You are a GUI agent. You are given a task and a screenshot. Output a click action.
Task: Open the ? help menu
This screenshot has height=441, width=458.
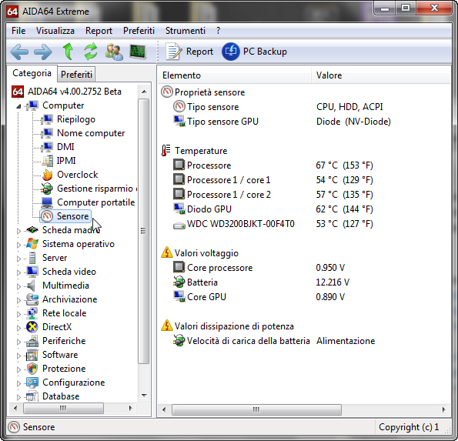coord(218,31)
